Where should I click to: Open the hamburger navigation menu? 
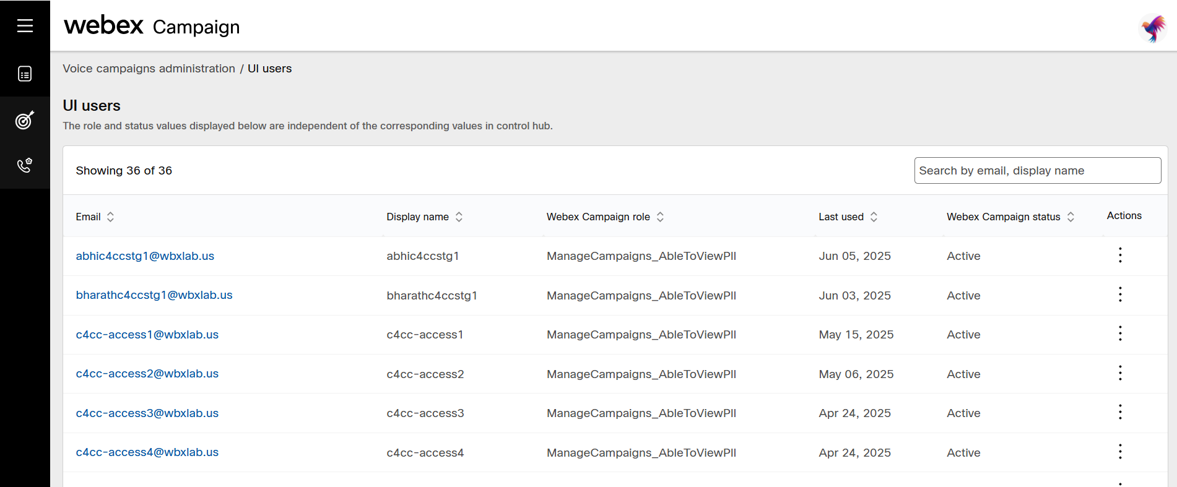(x=25, y=25)
